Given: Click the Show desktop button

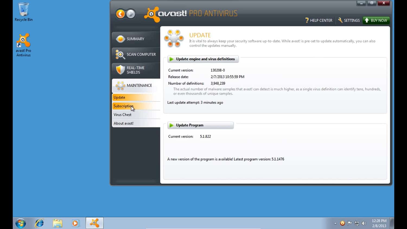Looking at the screenshot, I should click(392, 223).
